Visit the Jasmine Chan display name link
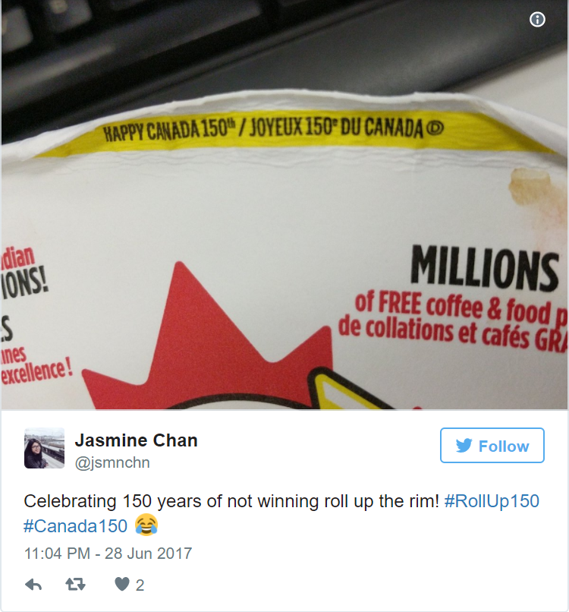 pyautogui.click(x=136, y=440)
